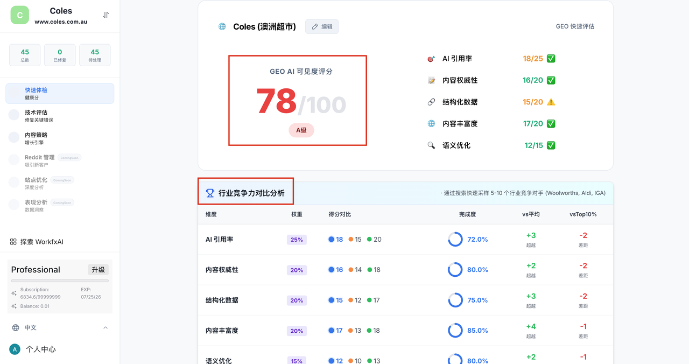Click the trophy icon in 行业竞争力对比分析
This screenshot has height=364, width=689.
tap(210, 193)
